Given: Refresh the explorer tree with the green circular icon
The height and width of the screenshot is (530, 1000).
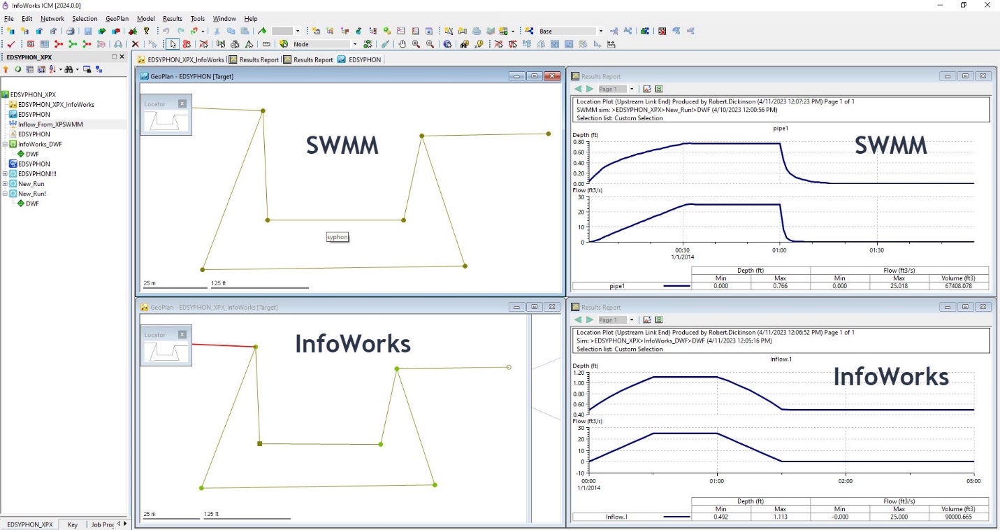Looking at the screenshot, I should (18, 69).
